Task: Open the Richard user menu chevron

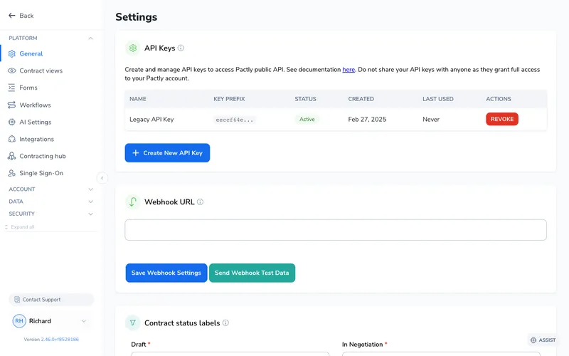Action: pos(84,321)
